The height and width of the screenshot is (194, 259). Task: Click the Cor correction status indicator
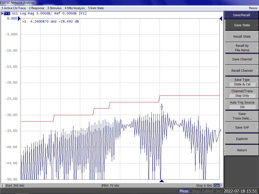click(217, 185)
